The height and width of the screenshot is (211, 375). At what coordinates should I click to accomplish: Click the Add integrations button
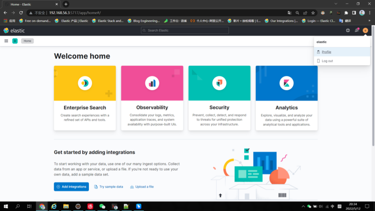click(x=71, y=187)
